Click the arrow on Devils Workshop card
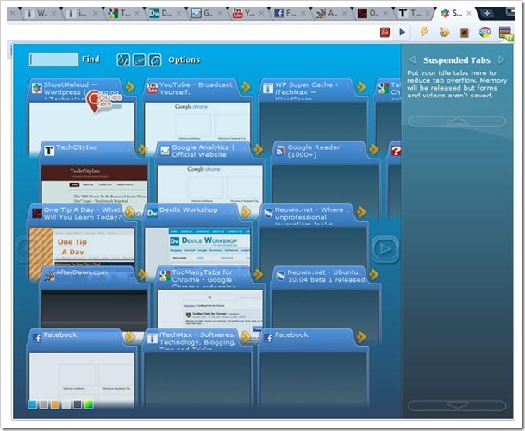 coord(246,212)
